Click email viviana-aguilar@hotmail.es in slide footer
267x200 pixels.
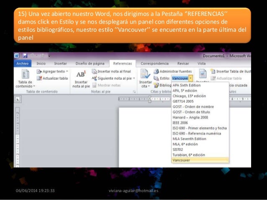[x=133, y=191]
